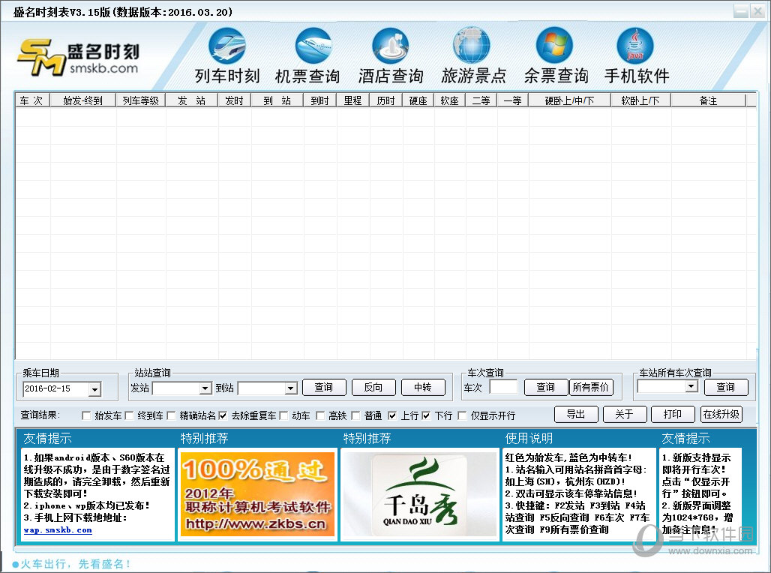Open the 千岛秀 ad banner
Screen dimensions: 771x573
pyautogui.click(x=420, y=494)
